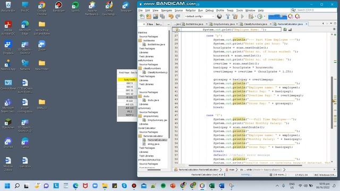The width and height of the screenshot is (340, 191).
Task: Select the classifynumbers package node
Action: point(152,68)
